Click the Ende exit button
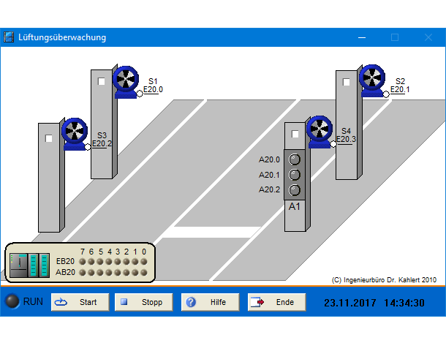The height and width of the screenshot is (343, 446). coord(277,302)
